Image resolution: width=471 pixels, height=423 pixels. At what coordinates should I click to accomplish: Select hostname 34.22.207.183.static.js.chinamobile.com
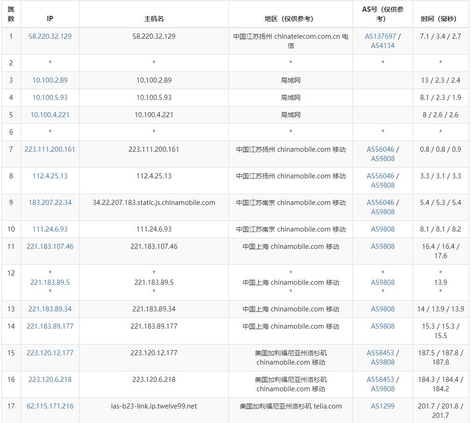coord(154,202)
